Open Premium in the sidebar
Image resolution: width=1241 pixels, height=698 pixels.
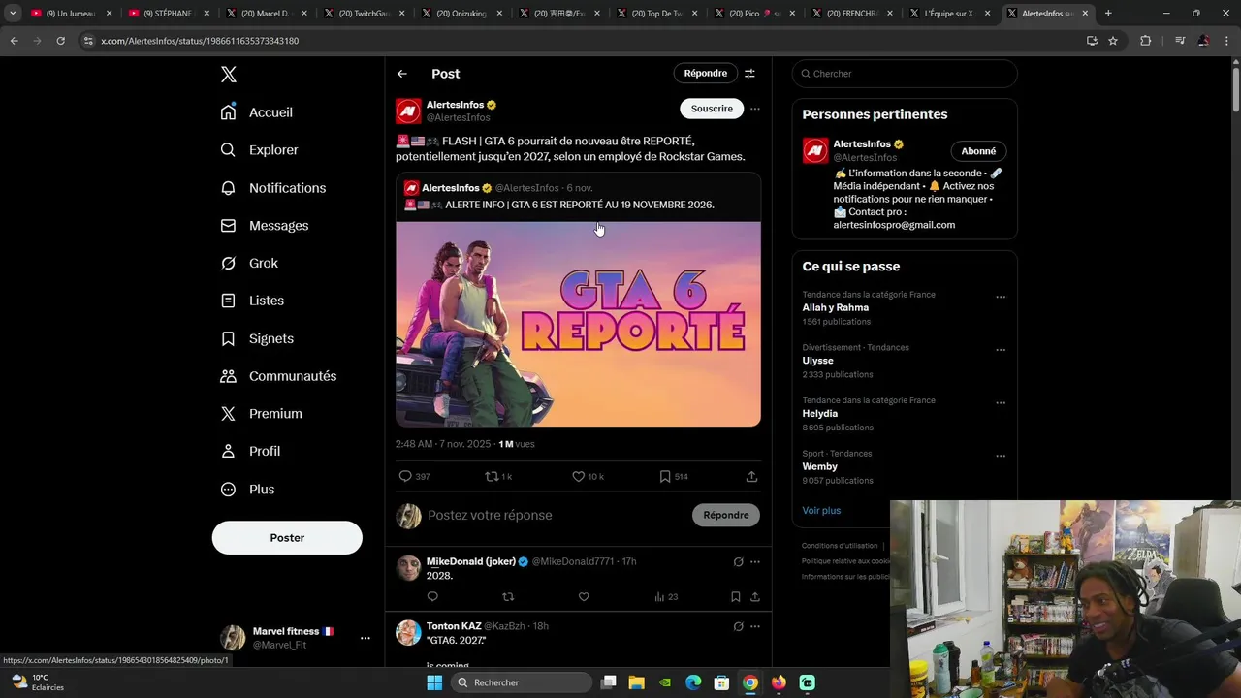pyautogui.click(x=261, y=414)
